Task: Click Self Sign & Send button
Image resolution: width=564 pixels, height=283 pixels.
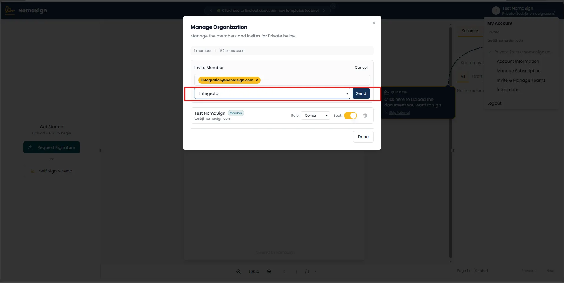Action: [x=52, y=171]
